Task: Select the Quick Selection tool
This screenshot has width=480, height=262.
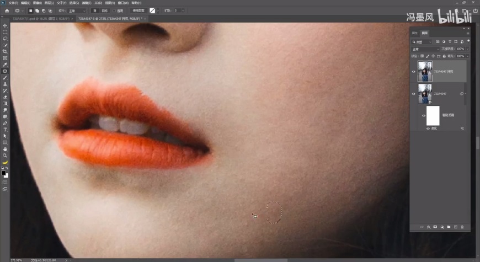Action: 5,45
